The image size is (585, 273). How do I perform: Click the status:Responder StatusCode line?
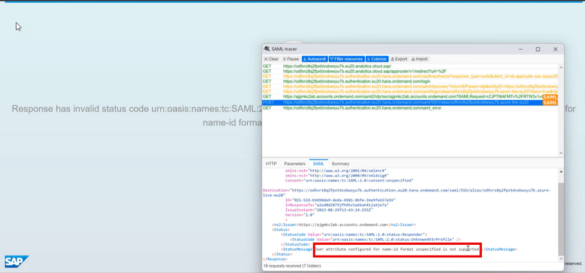coord(353,235)
